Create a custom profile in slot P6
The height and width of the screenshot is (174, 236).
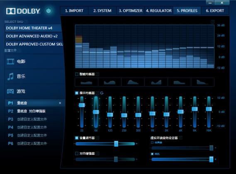34,143
